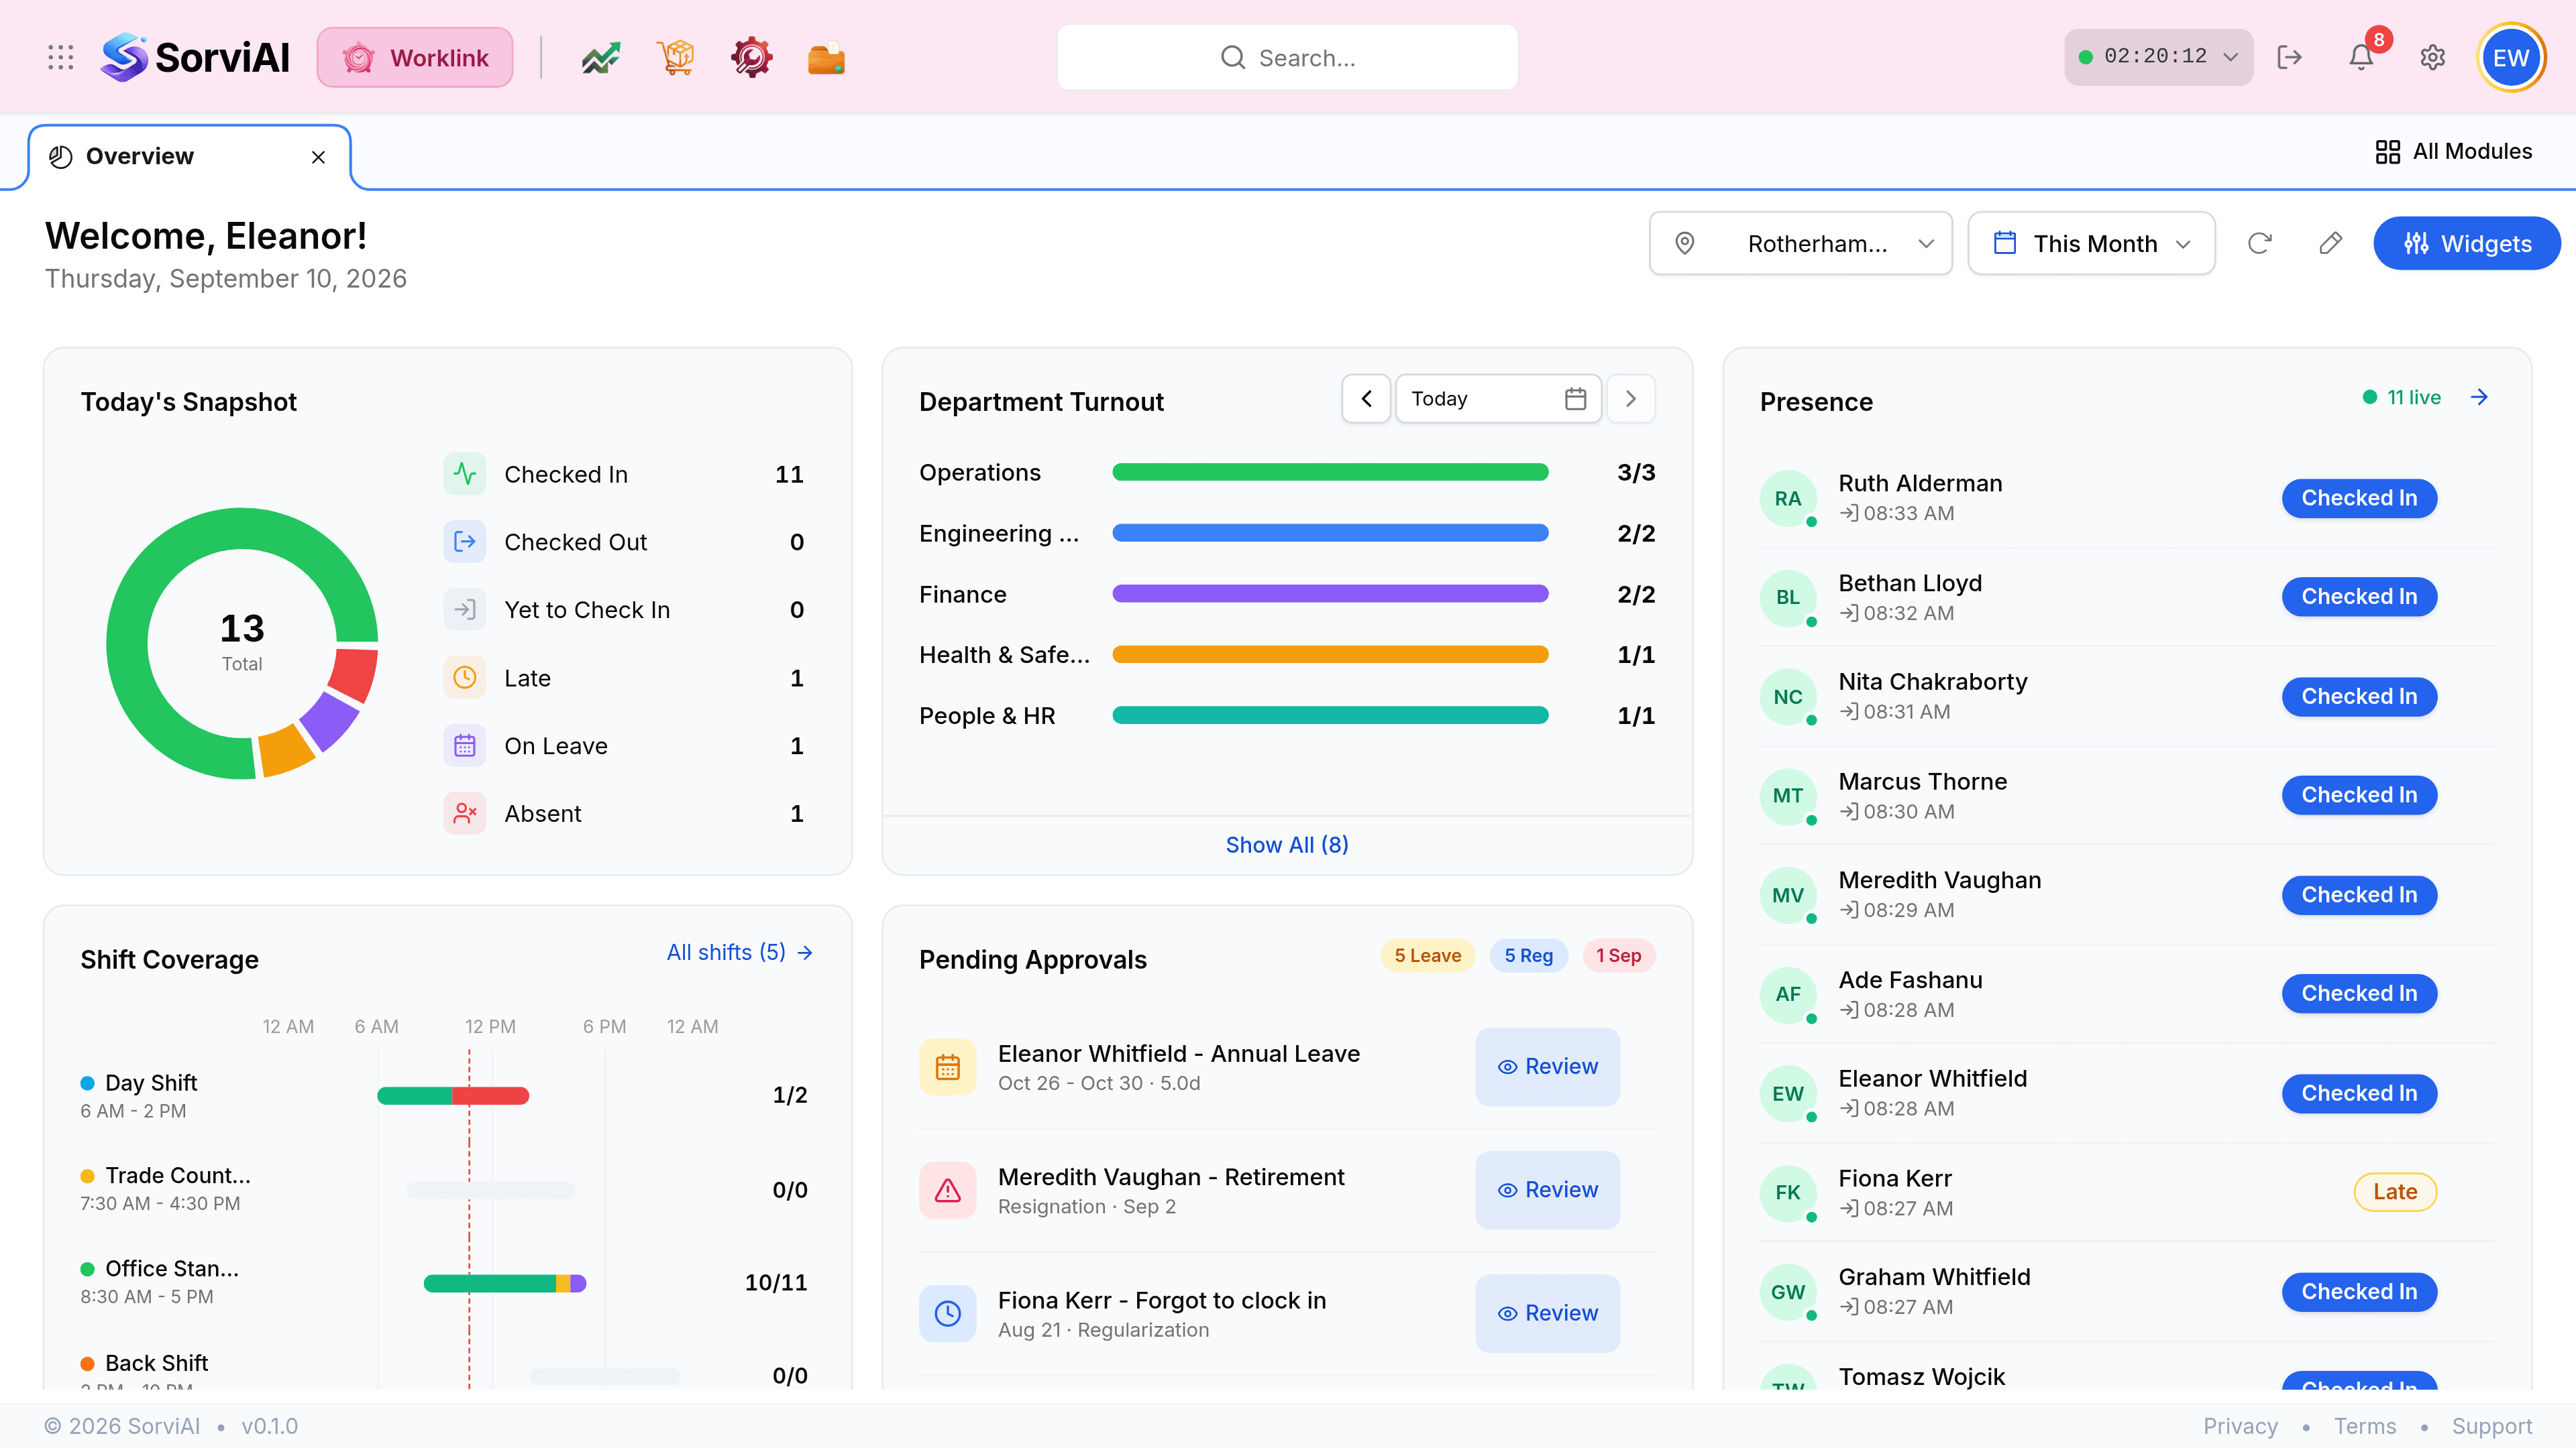
Task: Select the Worklink module tab
Action: tap(415, 57)
